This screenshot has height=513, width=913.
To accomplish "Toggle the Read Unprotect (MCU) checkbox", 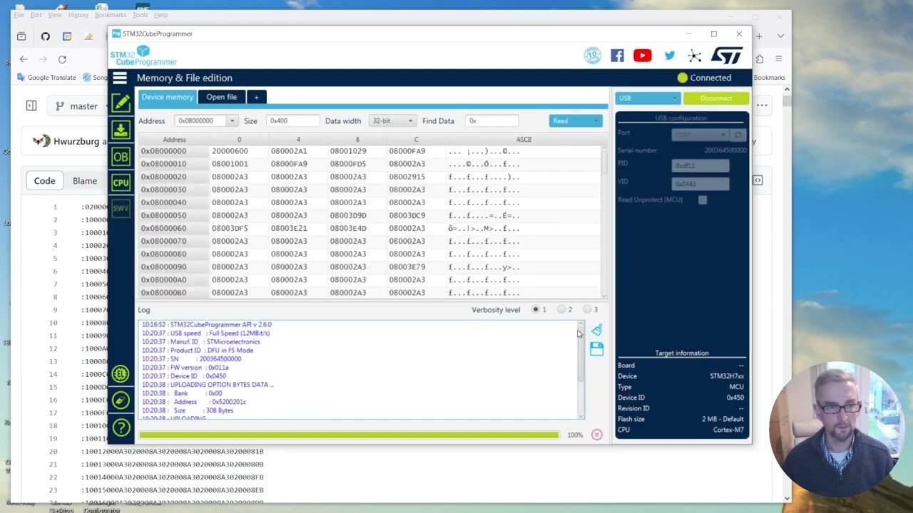I will point(703,199).
